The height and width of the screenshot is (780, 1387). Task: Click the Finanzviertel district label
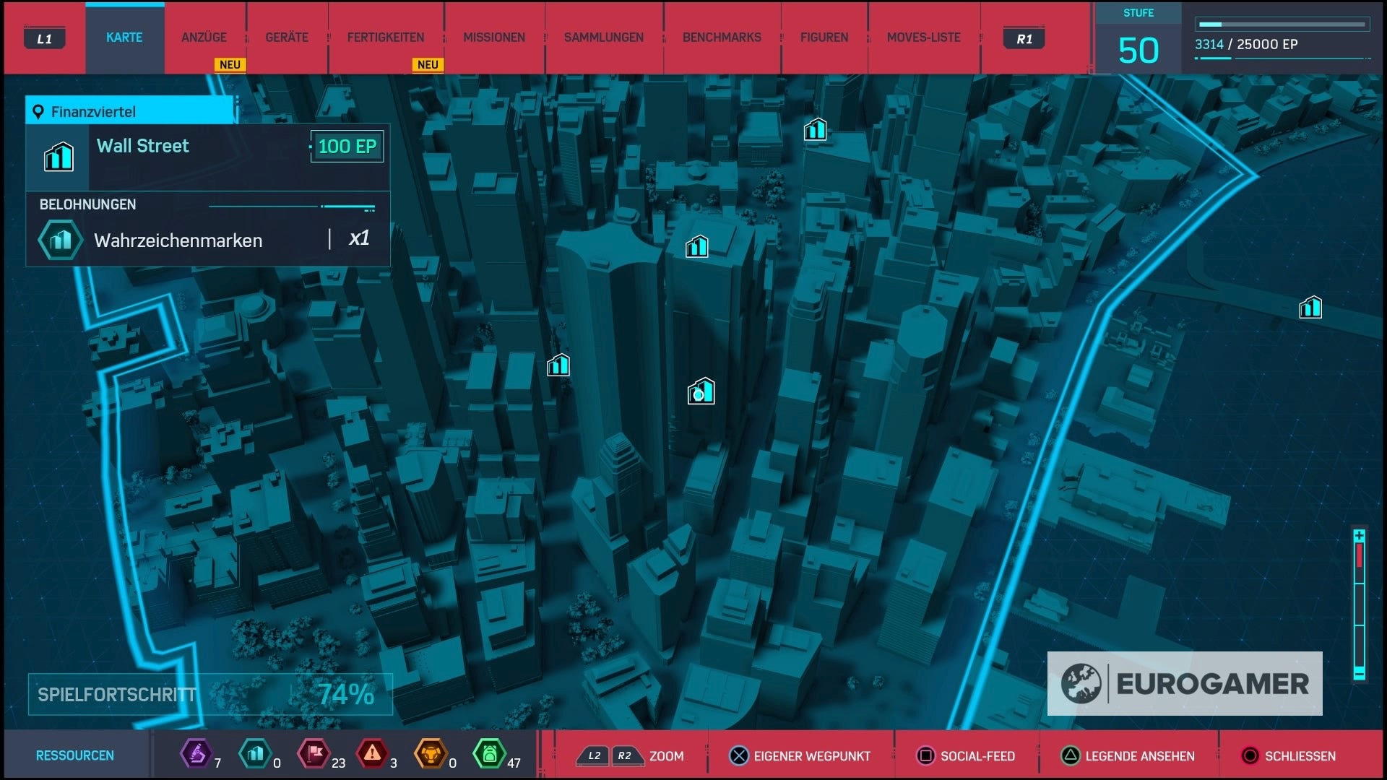click(93, 112)
